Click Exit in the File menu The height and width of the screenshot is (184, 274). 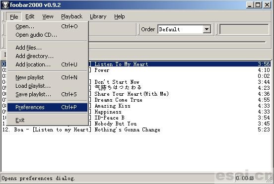47,120
